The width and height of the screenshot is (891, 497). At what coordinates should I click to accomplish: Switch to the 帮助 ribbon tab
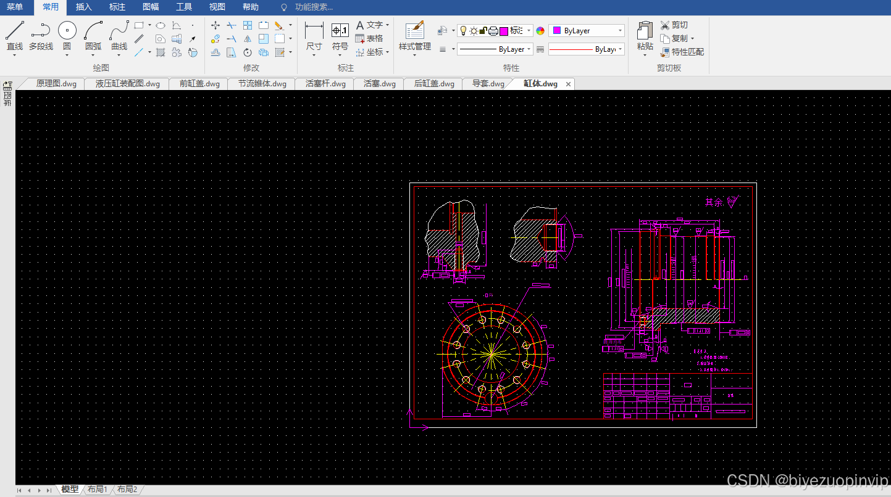click(251, 7)
